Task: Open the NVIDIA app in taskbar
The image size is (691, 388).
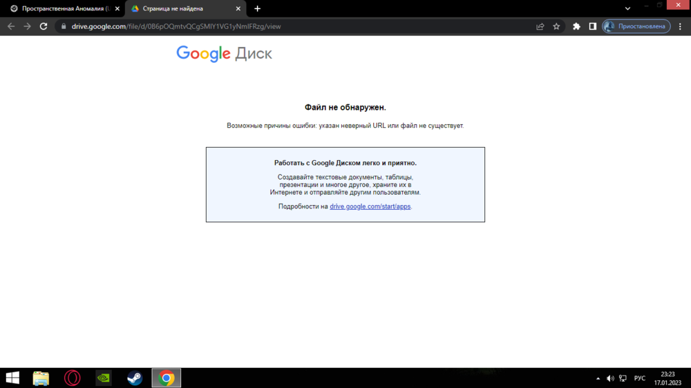Action: (104, 378)
